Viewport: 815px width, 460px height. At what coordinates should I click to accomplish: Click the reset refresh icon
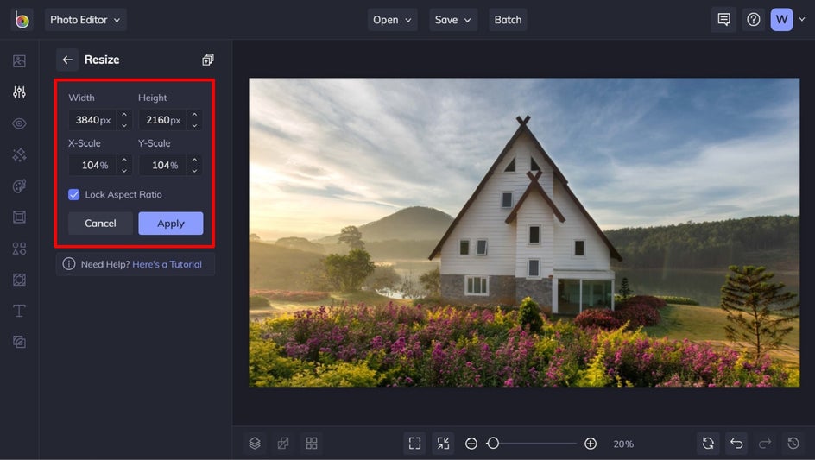(708, 443)
